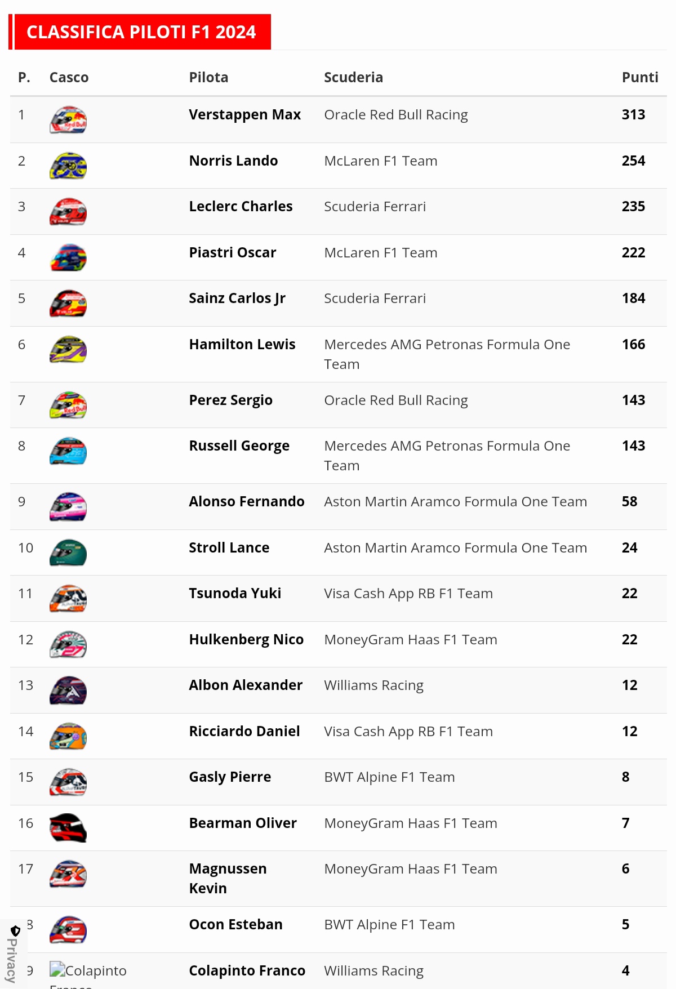Click Leclerc's red helmet icon
The width and height of the screenshot is (676, 989).
pos(68,212)
